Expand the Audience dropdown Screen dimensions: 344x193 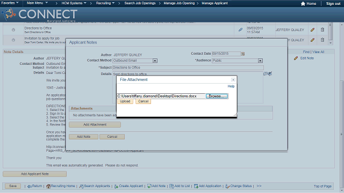[260, 61]
